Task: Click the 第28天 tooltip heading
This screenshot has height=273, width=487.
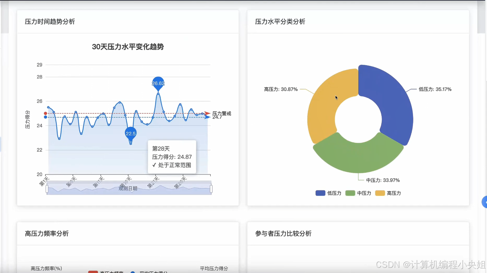Action: tap(161, 149)
